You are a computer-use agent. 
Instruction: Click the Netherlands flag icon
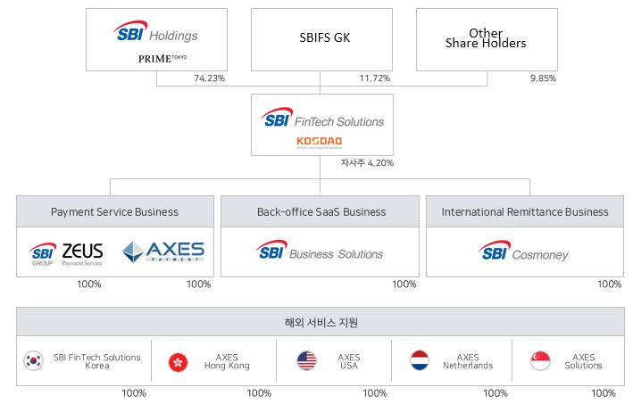(x=420, y=360)
